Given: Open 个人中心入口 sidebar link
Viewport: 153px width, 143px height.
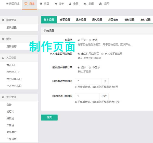Looking at the screenshot, I should [14, 86].
